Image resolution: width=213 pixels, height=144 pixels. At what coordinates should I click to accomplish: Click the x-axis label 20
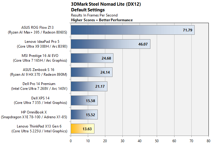(105, 141)
